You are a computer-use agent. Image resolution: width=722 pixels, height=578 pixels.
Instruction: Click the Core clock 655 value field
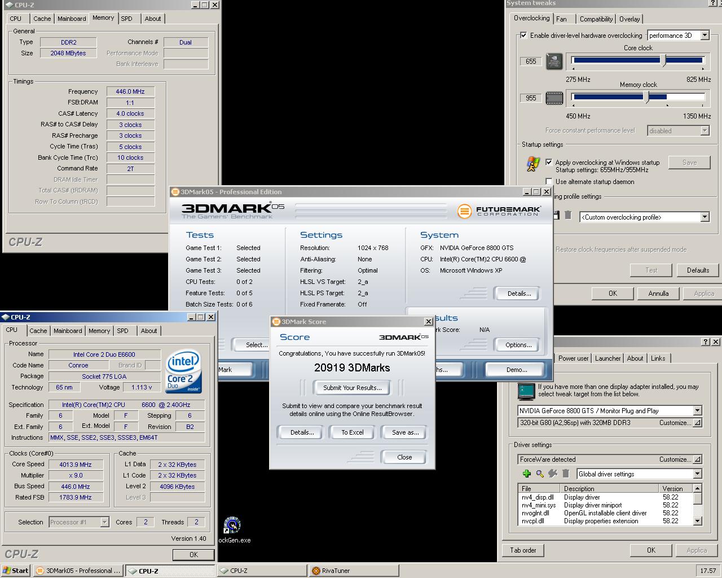(531, 62)
